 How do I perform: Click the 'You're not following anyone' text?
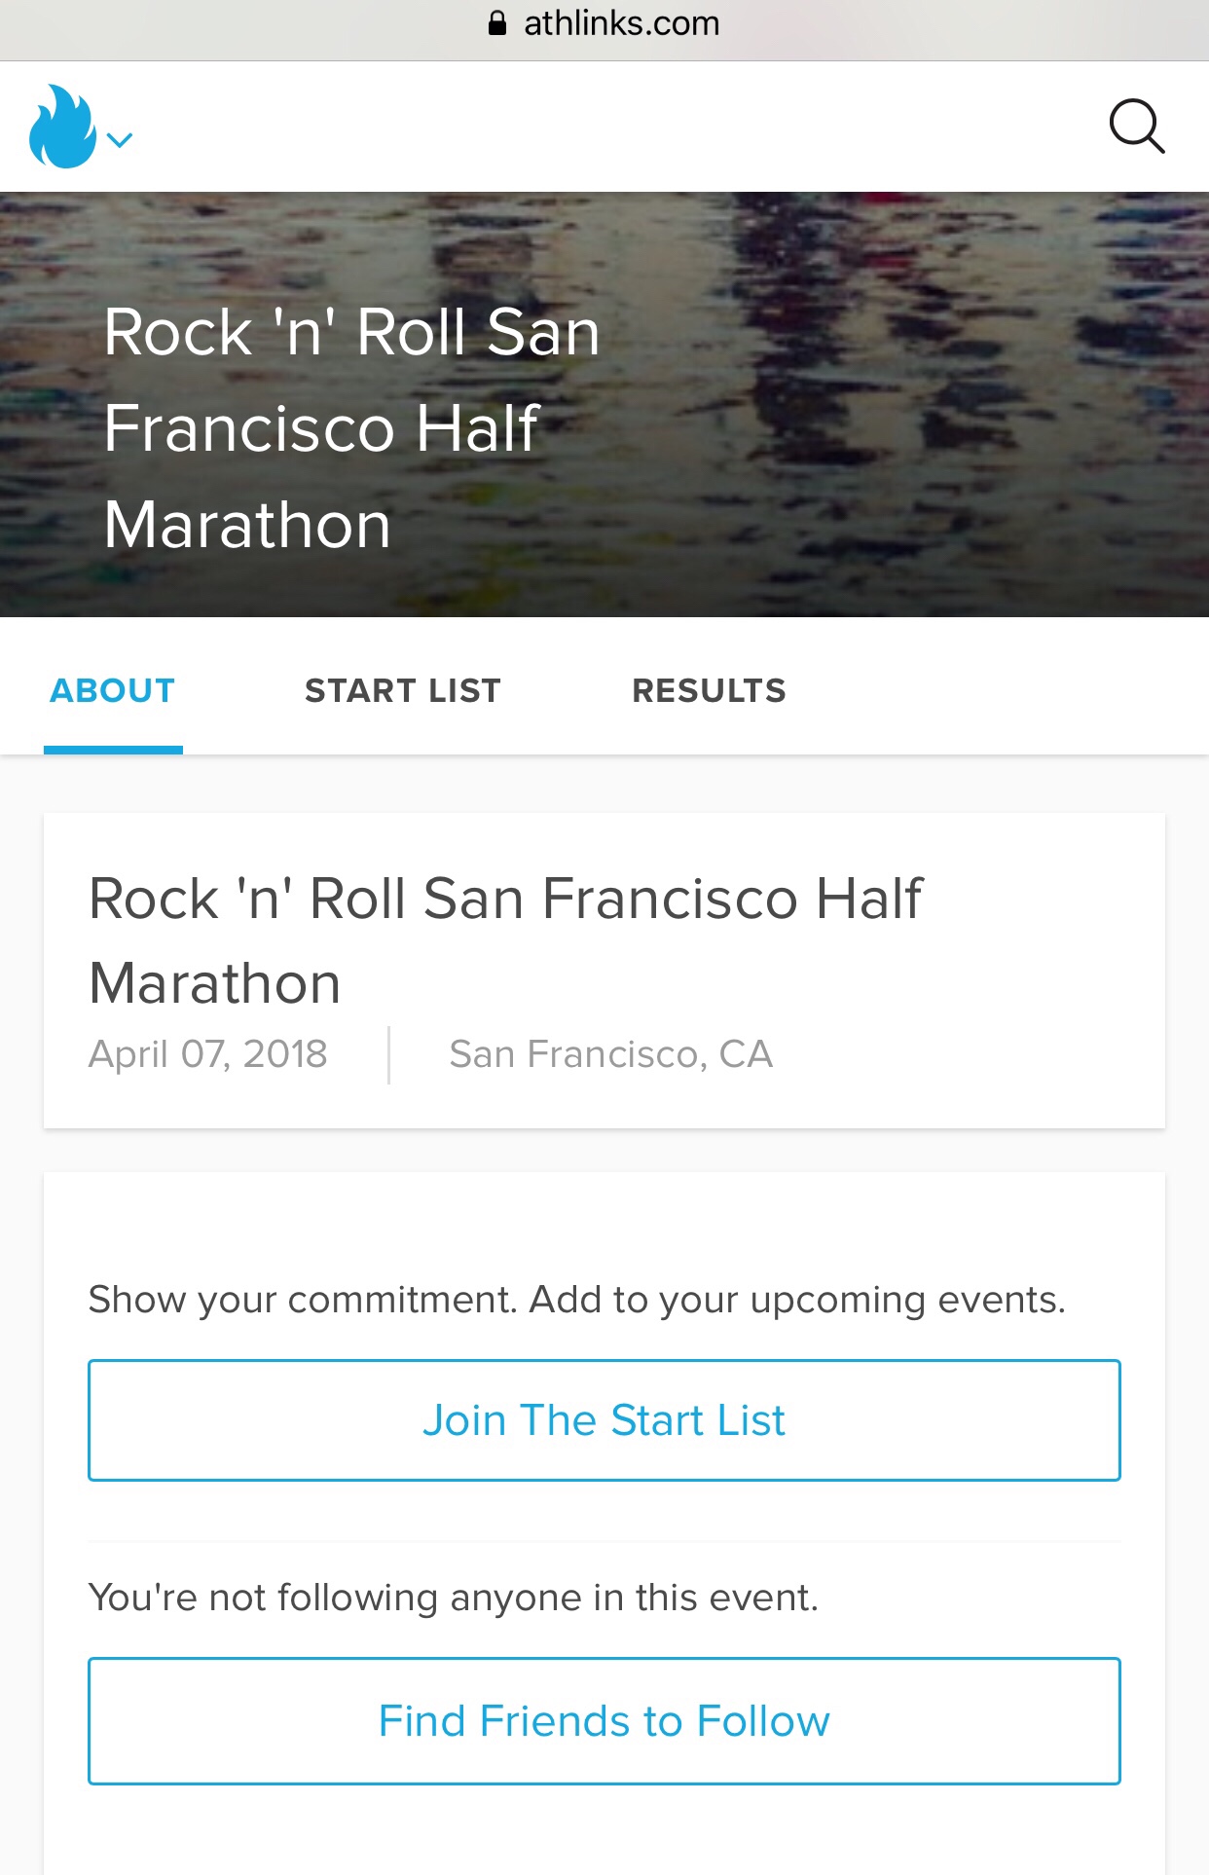453,1598
